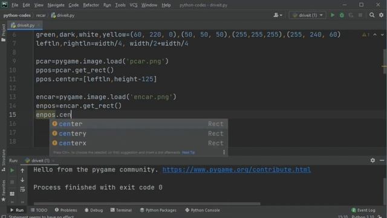Switch to the Debug tool tab
387x218 pixels.
tap(94, 210)
